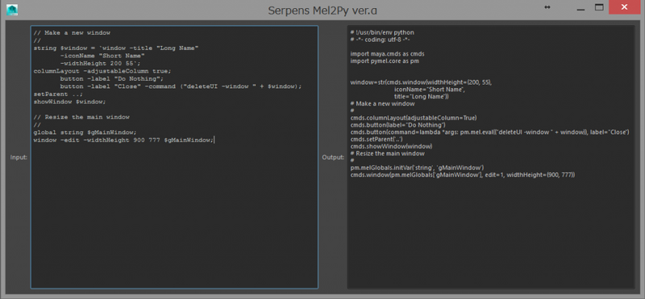This screenshot has width=645, height=299.
Task: Click the '# -*- coding: utf-8 -*-' line
Action: (x=380, y=40)
